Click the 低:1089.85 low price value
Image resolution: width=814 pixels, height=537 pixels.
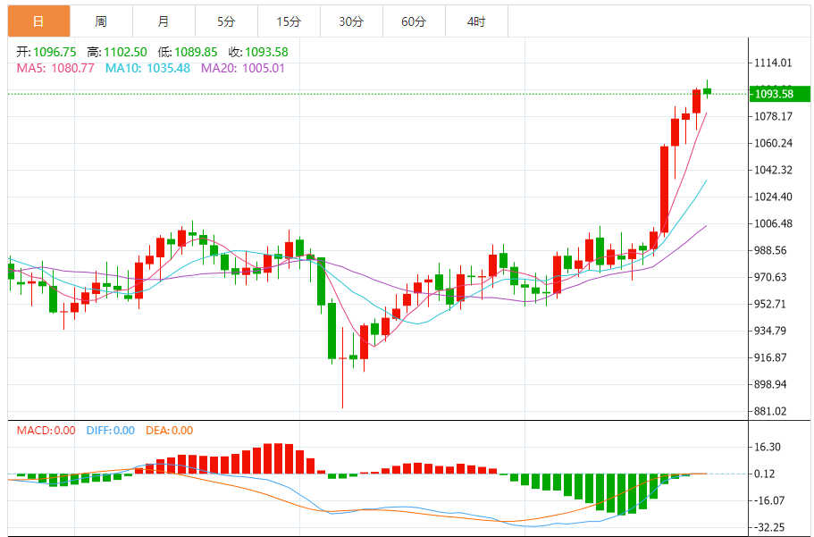click(x=188, y=52)
